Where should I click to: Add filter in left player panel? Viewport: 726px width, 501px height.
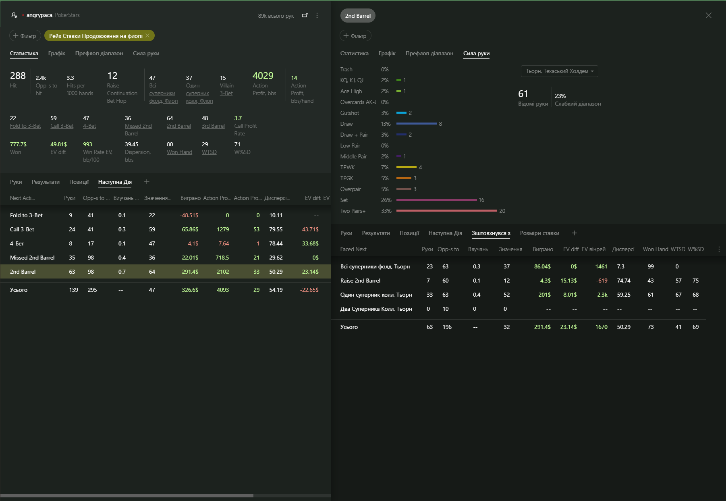[x=25, y=35]
